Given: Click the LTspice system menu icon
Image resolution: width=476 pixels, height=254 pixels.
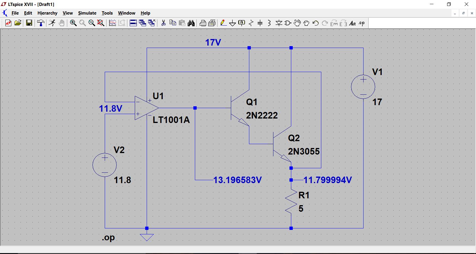Looking at the screenshot, I should [x=4, y=13].
